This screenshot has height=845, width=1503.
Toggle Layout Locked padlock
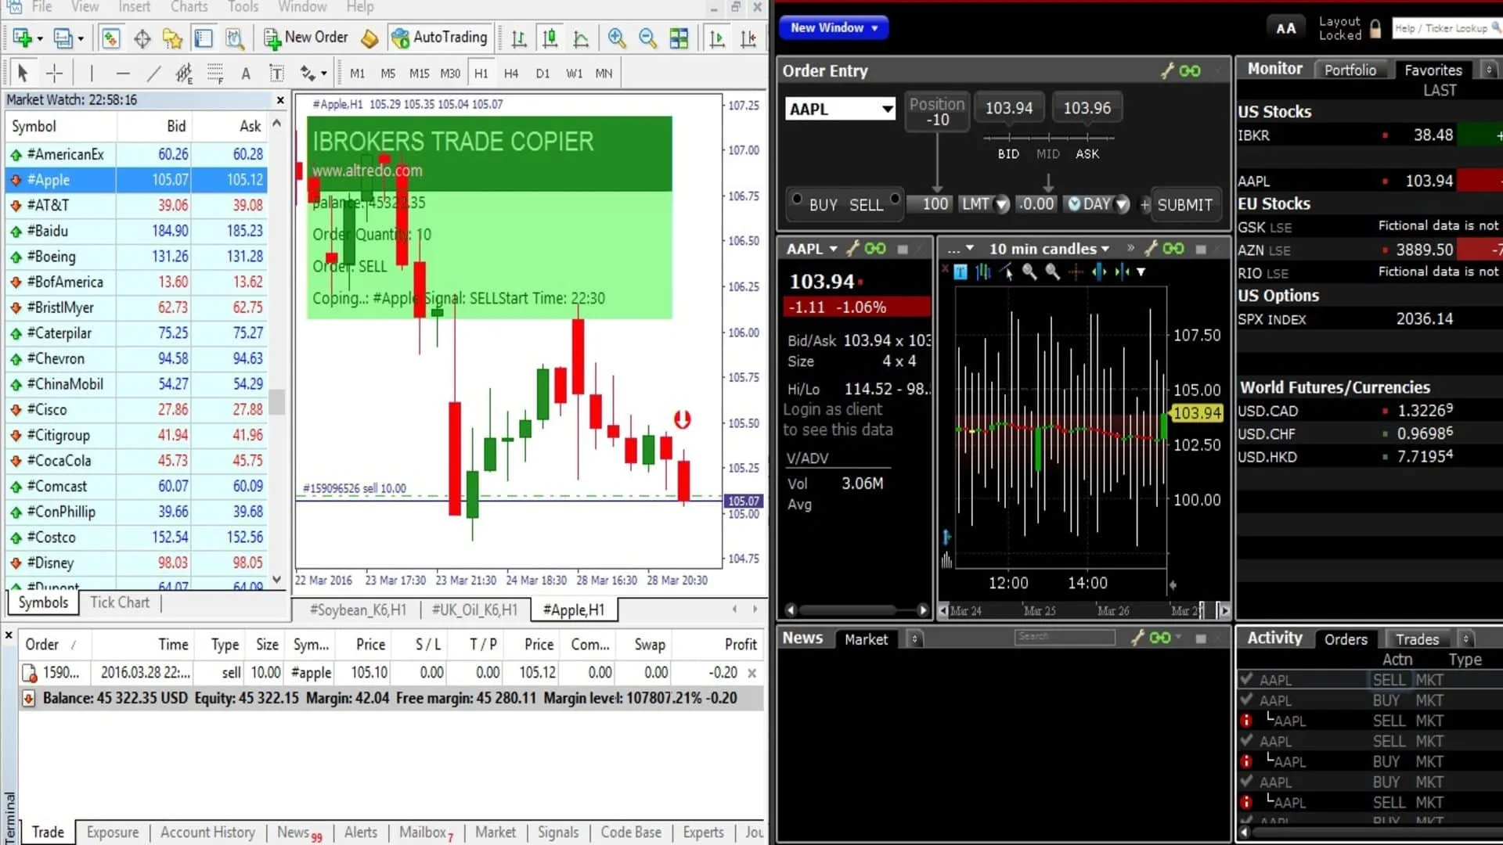tap(1375, 29)
